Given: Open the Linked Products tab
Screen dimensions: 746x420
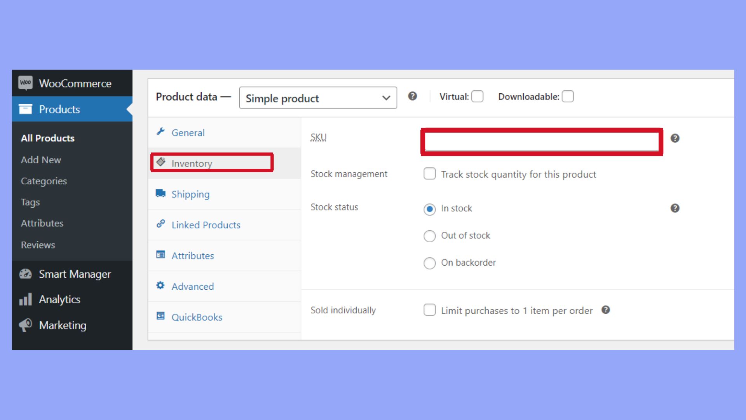Looking at the screenshot, I should pyautogui.click(x=206, y=225).
